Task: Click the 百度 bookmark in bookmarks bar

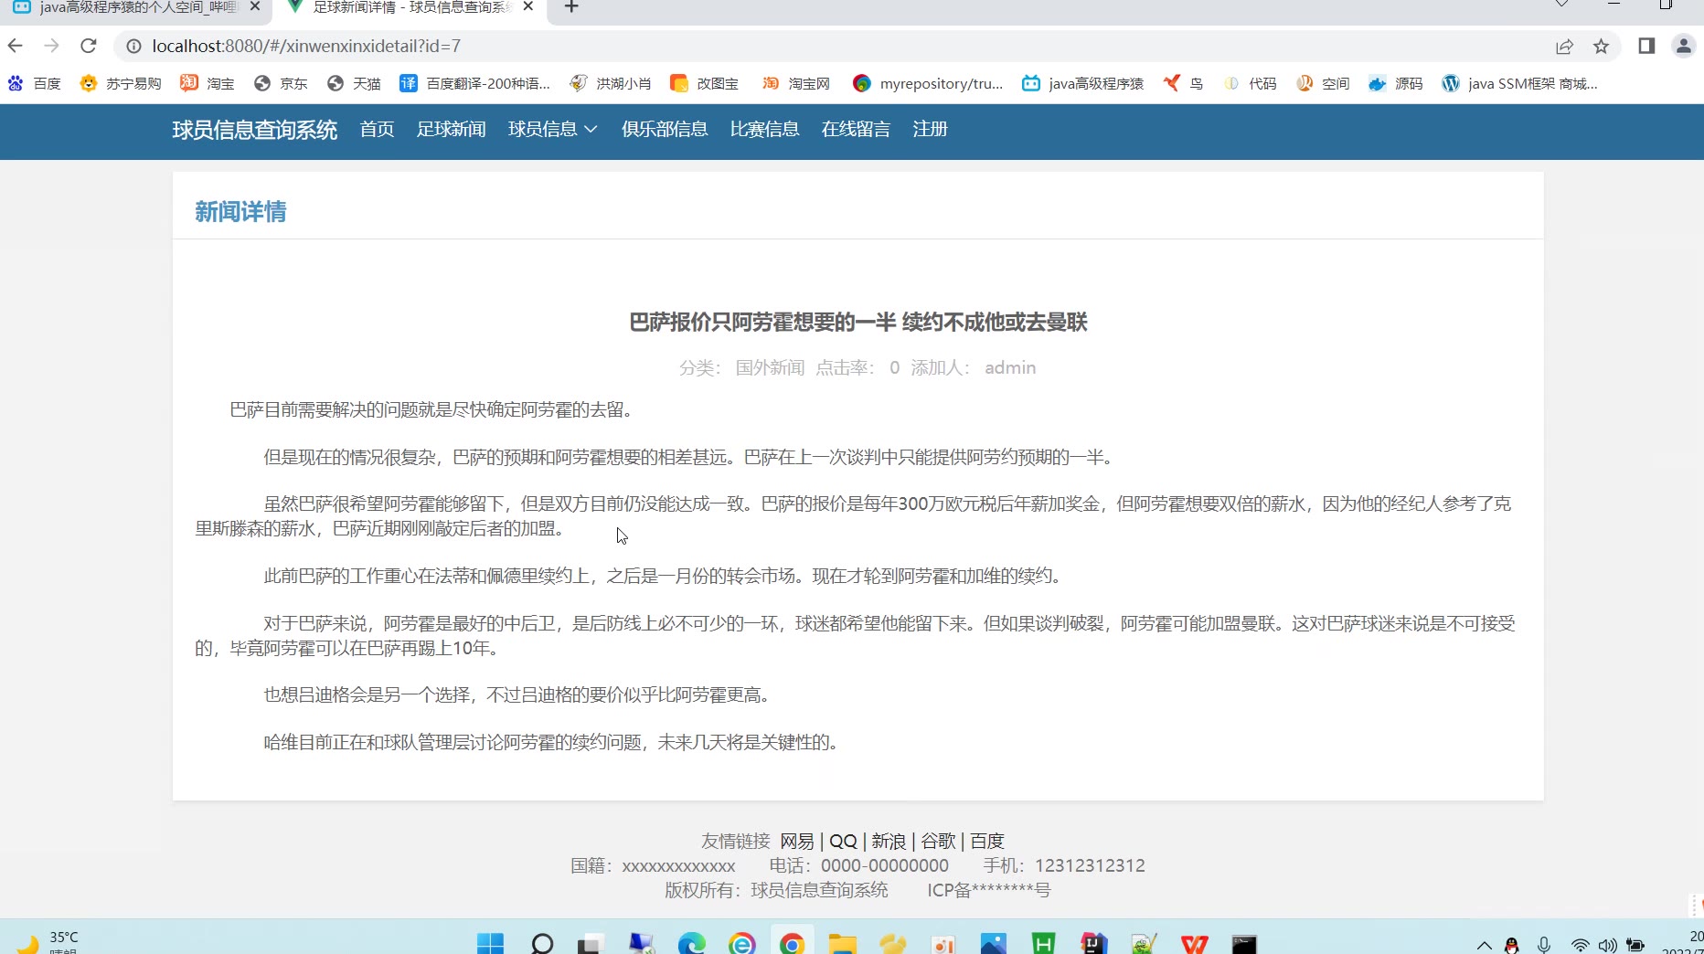Action: [x=35, y=83]
